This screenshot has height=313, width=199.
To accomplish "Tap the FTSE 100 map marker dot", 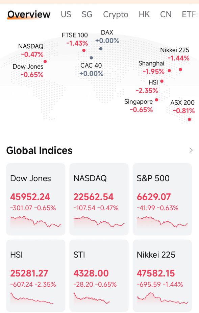I will tap(84, 50).
